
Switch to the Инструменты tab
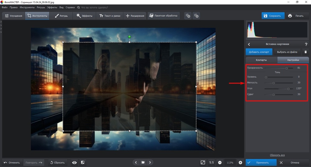(37, 16)
